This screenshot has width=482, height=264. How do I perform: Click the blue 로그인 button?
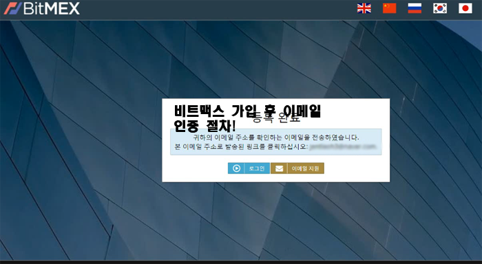click(249, 168)
